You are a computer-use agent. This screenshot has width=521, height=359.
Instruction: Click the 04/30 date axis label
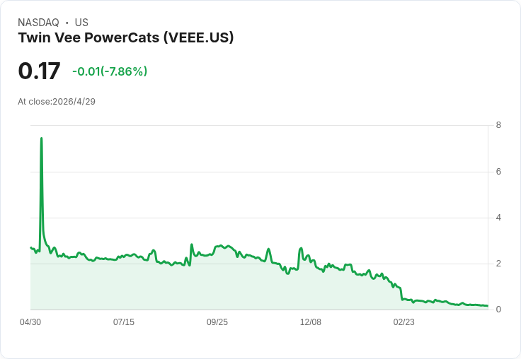[x=30, y=322]
